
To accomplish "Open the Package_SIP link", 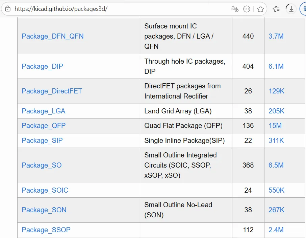I will [x=42, y=140].
